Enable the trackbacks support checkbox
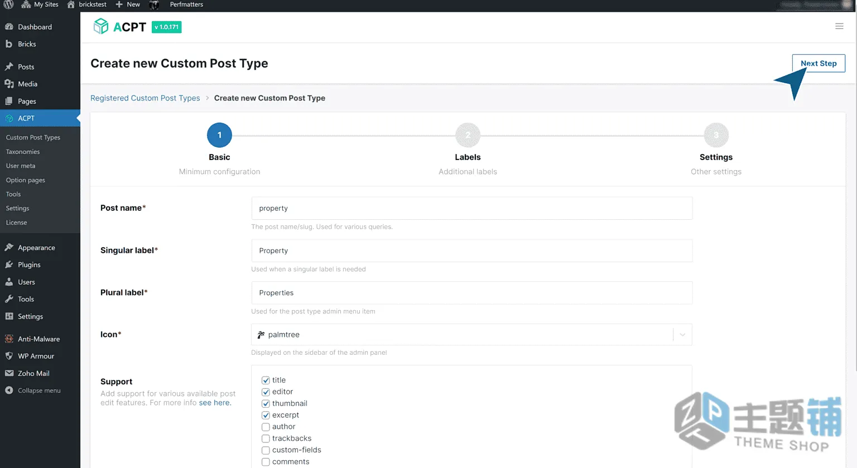The height and width of the screenshot is (468, 857). point(266,438)
